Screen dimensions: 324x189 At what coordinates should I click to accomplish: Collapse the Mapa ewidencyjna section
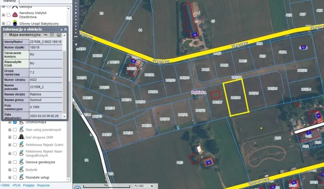5,35
